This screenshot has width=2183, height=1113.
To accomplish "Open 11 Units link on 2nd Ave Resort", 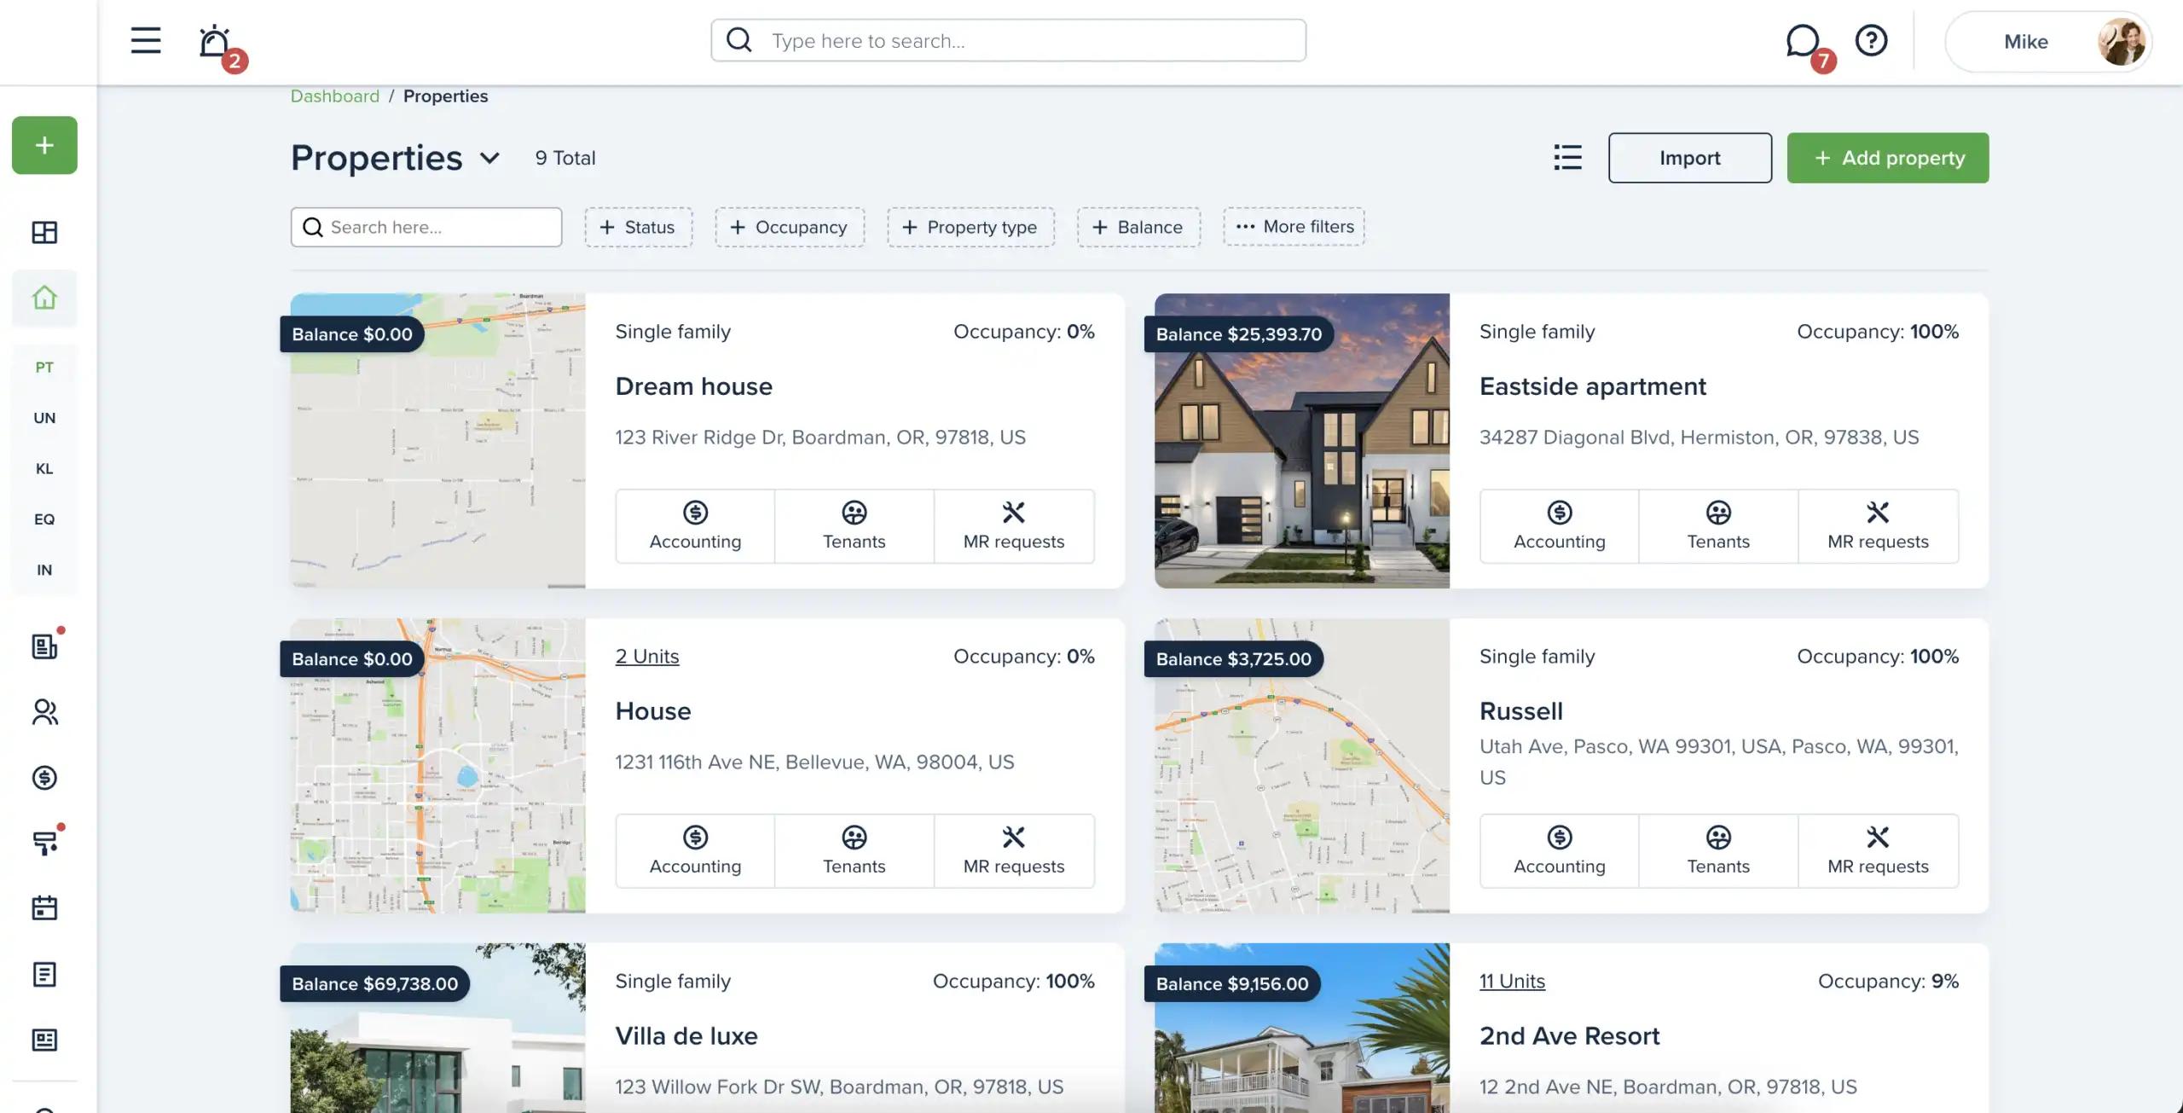I will [x=1512, y=981].
